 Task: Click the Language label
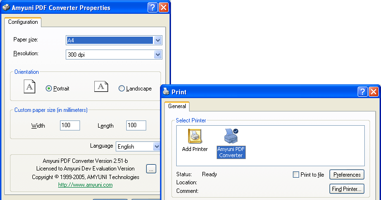click(x=101, y=146)
